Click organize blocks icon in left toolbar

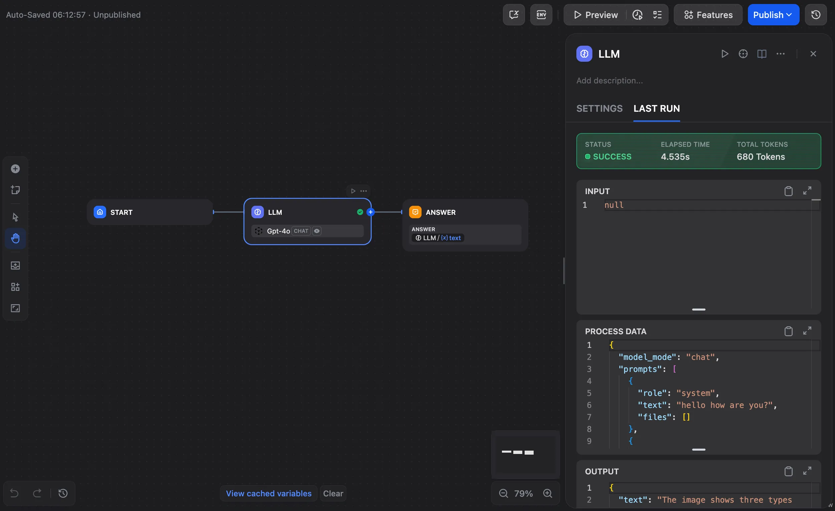[x=15, y=287]
